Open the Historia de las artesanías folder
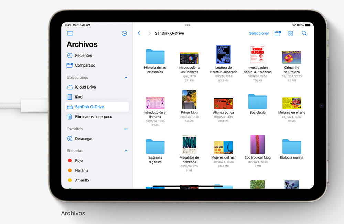344x224 pixels. click(155, 57)
